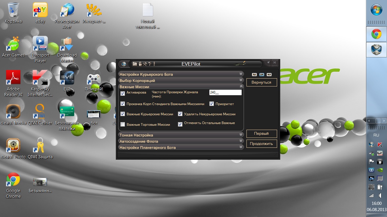
Task: Select the Корзина recycle bin icon
Action: pyautogui.click(x=13, y=13)
